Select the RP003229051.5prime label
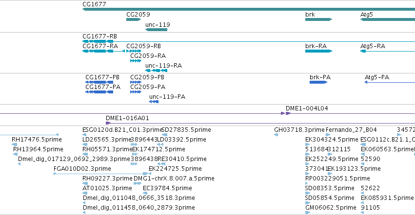Screen dimensions: 415x215 337,179
